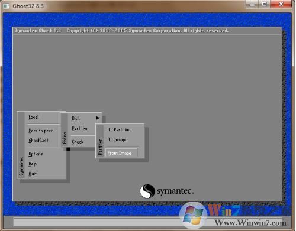Choose Quit to exit Ghost
The height and width of the screenshot is (231, 296).
(x=33, y=174)
